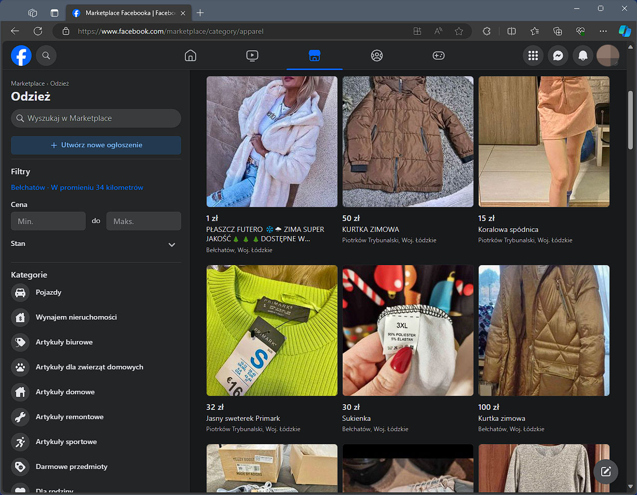Open the Jasny sweterek Primark listing photo
This screenshot has height=495, width=637.
[x=272, y=331]
